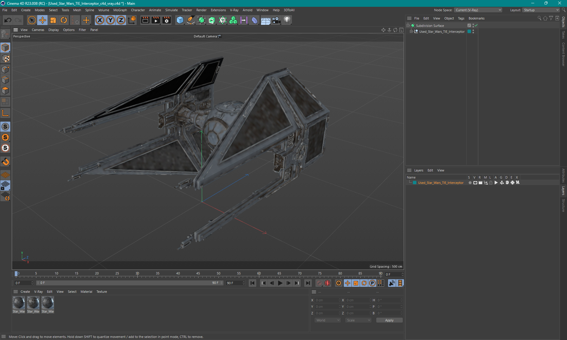Play the animation forward

click(x=280, y=283)
